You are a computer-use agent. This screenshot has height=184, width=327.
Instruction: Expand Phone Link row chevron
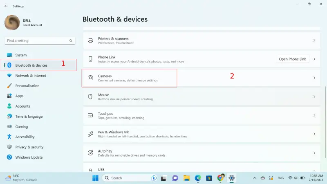pyautogui.click(x=314, y=59)
